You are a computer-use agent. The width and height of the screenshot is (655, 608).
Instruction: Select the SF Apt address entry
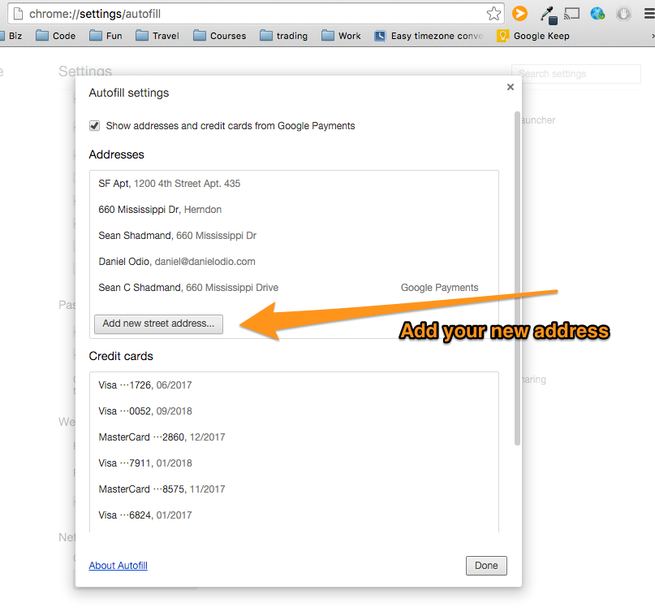[x=170, y=184]
